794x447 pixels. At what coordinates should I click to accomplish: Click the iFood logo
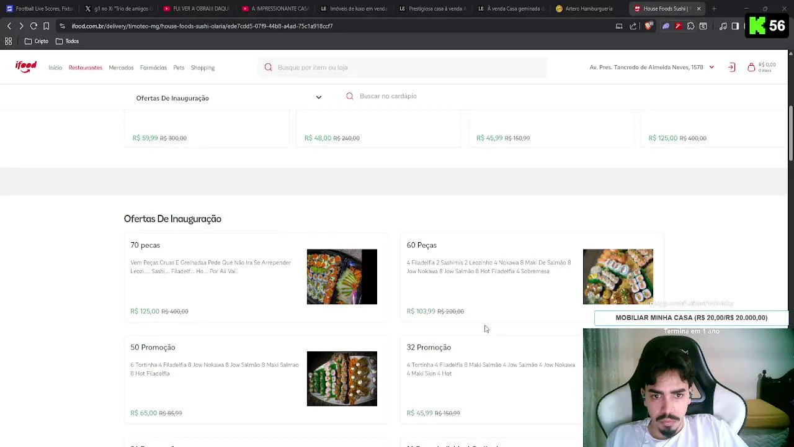(x=26, y=67)
